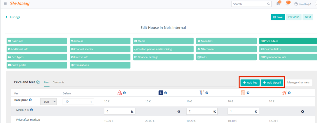Open the License info section
Viewport: 317px width, 123px height.
(100, 57)
